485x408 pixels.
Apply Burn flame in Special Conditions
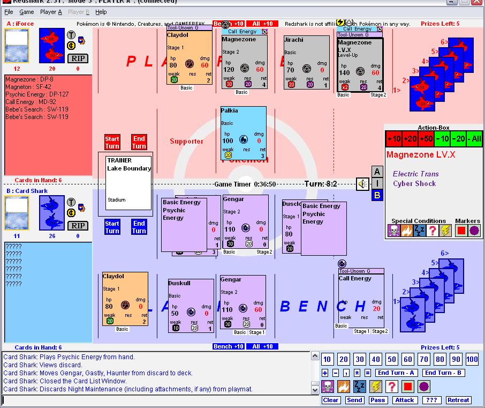pyautogui.click(x=406, y=231)
